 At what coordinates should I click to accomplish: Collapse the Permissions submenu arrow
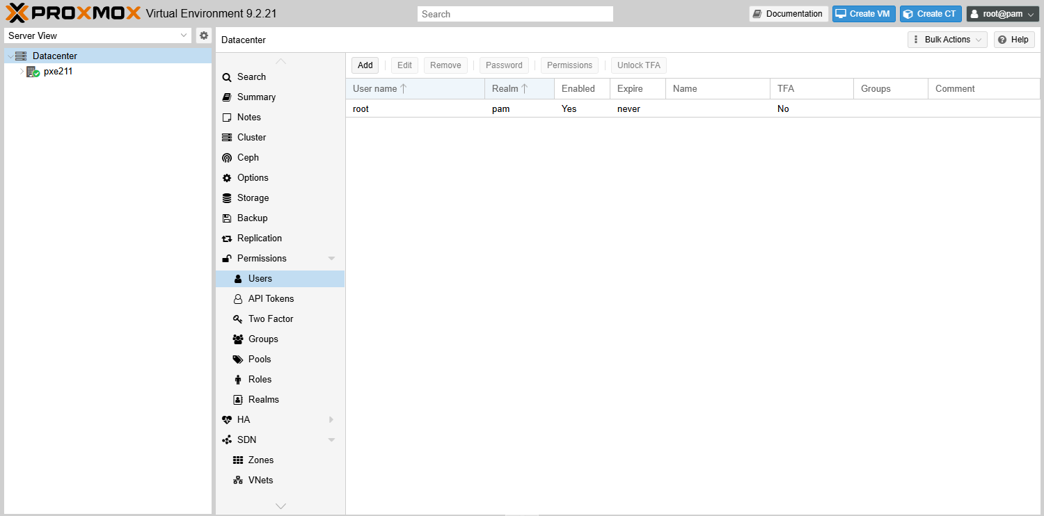331,259
